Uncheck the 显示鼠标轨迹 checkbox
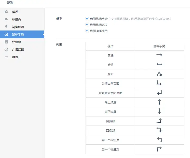Image resolution: width=190 pixels, height=158 pixels. [87, 25]
